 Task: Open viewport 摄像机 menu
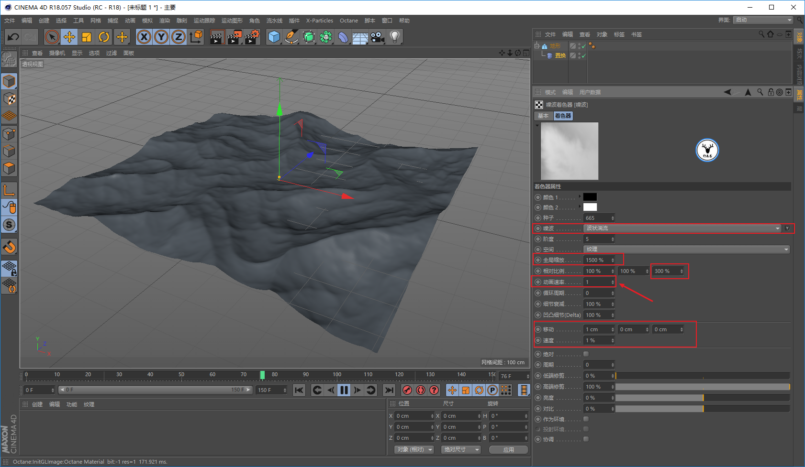pyautogui.click(x=57, y=53)
